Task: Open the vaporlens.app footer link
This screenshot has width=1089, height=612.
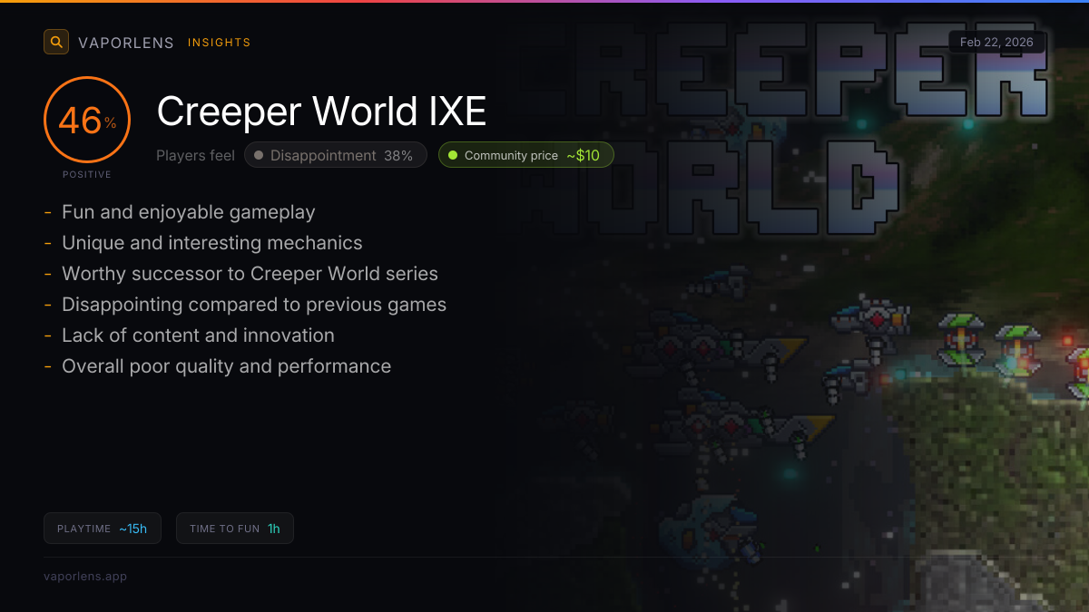Action: pyautogui.click(x=85, y=576)
